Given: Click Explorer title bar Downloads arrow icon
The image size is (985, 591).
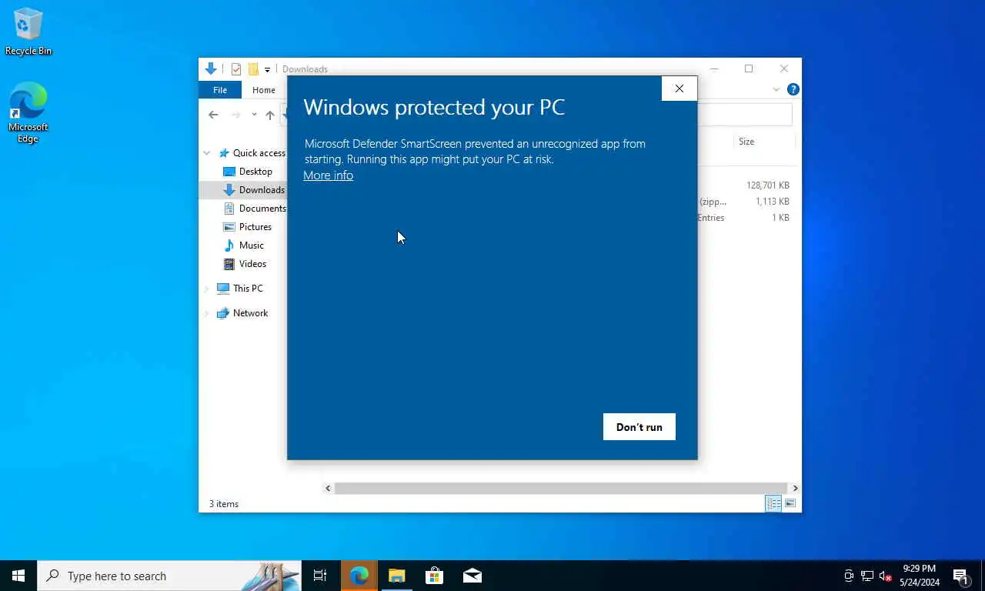Looking at the screenshot, I should pyautogui.click(x=210, y=68).
